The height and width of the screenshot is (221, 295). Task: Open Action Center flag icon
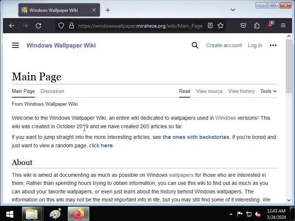coord(240,214)
